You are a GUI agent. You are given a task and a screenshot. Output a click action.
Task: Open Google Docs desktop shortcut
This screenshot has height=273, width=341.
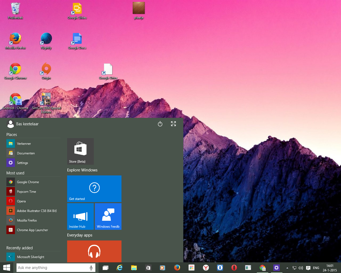click(77, 41)
